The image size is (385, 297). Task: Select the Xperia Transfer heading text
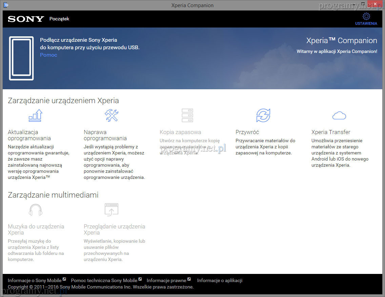331,132
